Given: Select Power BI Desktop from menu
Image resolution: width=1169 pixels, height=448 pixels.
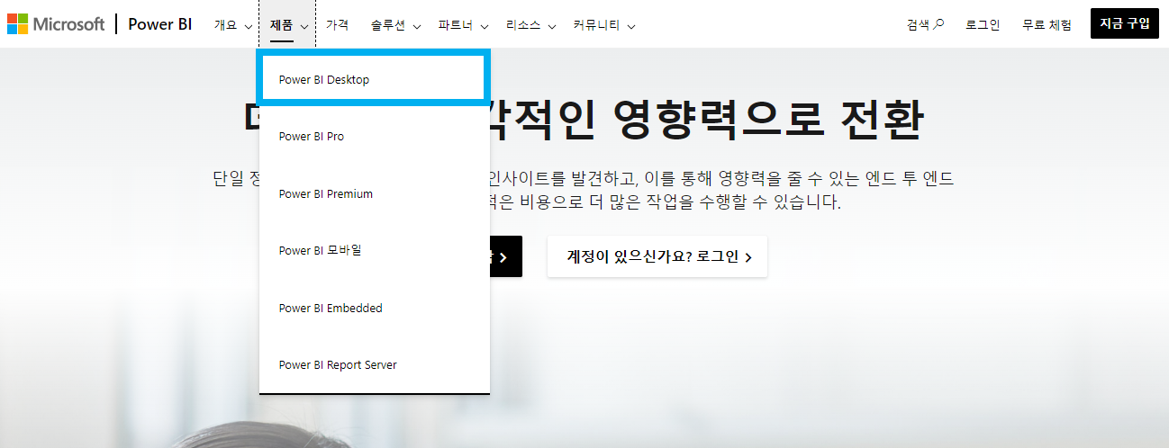Looking at the screenshot, I should (x=374, y=79).
